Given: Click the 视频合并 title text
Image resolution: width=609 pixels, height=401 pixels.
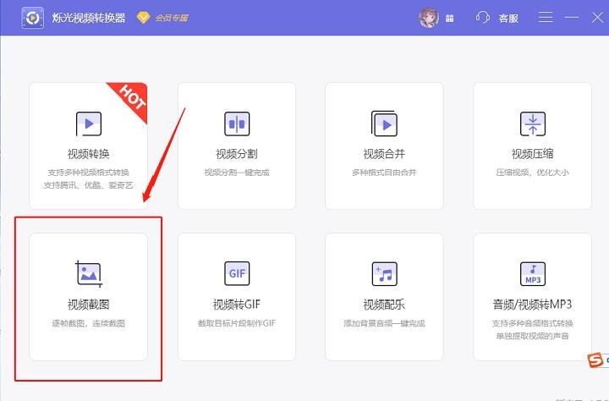Looking at the screenshot, I should point(384,154).
